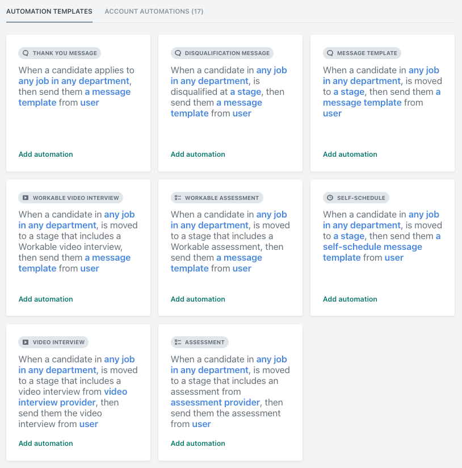Click a message template link in Workable Video Interview
This screenshot has width=462, height=468.
tap(107, 257)
